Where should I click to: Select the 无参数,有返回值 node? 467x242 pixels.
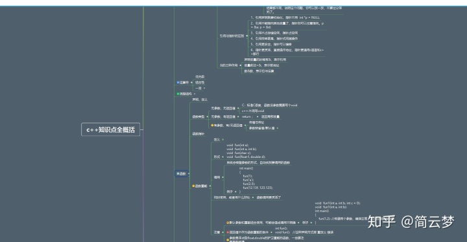(223, 117)
